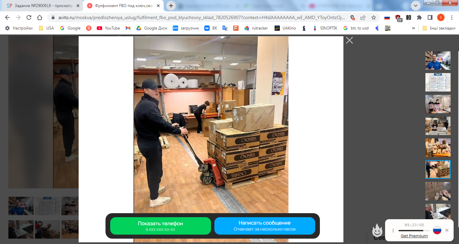This screenshot has width=459, height=244.
Task: Open the Google bookmark
Action: click(70, 28)
